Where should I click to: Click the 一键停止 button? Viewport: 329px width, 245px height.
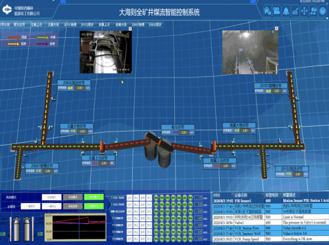click(52, 206)
